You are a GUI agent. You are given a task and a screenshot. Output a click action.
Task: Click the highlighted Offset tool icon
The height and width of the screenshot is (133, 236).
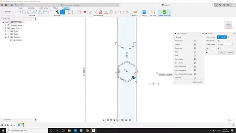[x=62, y=12]
